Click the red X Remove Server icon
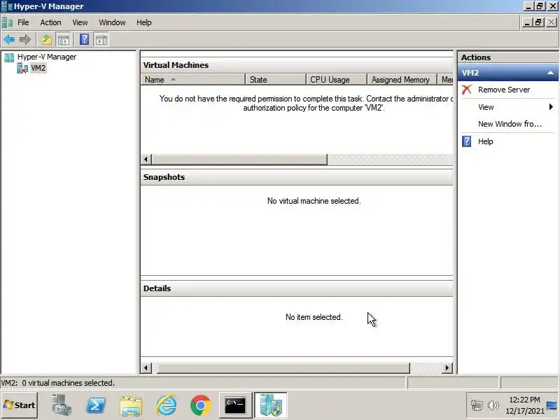The height and width of the screenshot is (420, 560). (x=466, y=90)
